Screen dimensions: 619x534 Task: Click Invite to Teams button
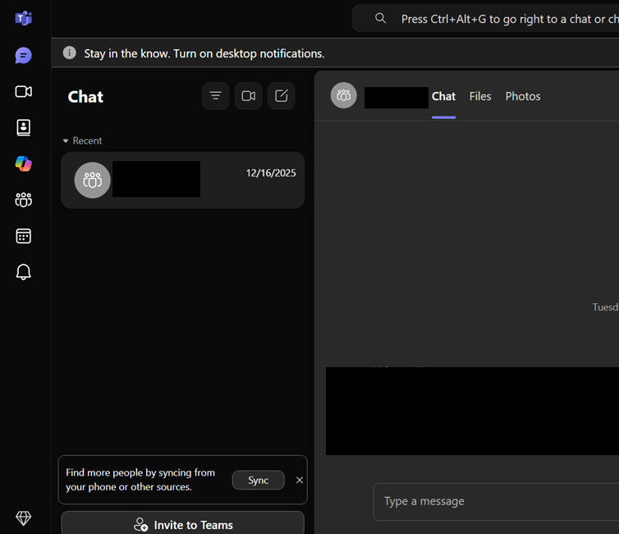183,523
